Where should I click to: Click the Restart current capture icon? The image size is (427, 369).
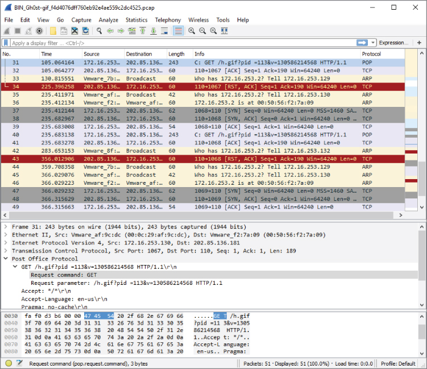coord(28,31)
